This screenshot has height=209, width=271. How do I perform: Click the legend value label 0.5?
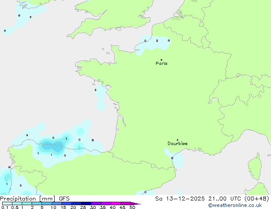coord(15,207)
